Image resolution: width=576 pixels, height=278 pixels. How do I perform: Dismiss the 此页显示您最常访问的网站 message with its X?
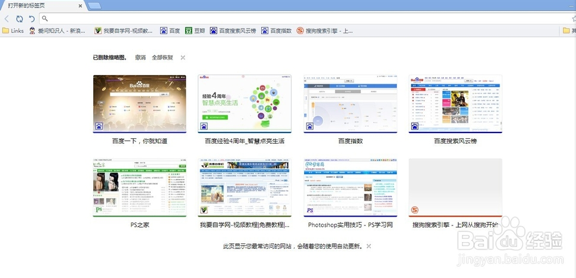369,246
